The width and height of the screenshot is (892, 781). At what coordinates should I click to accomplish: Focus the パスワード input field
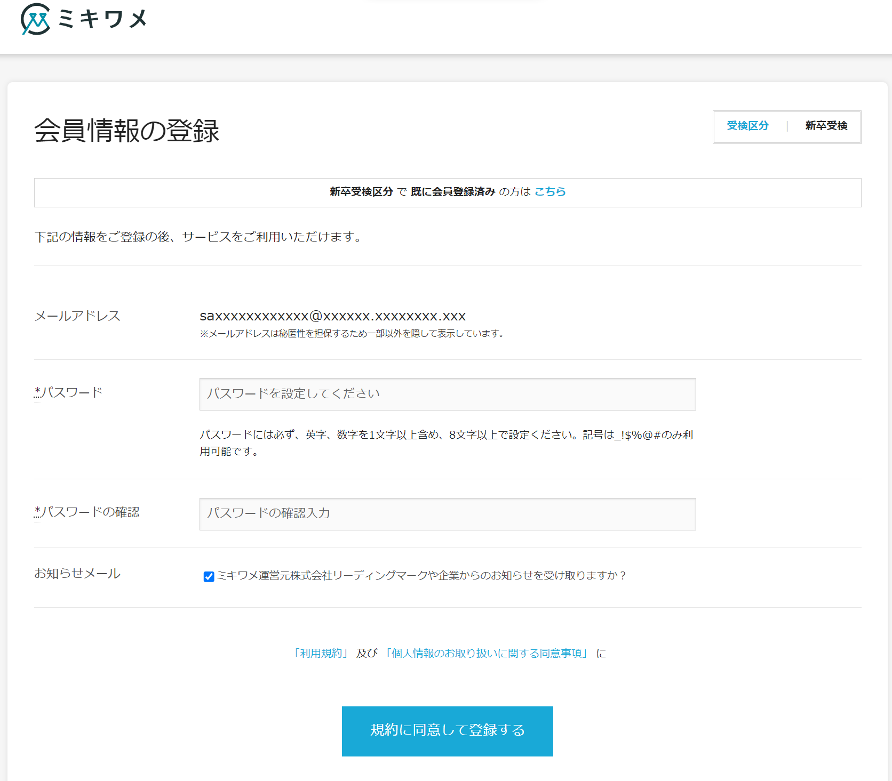[447, 394]
